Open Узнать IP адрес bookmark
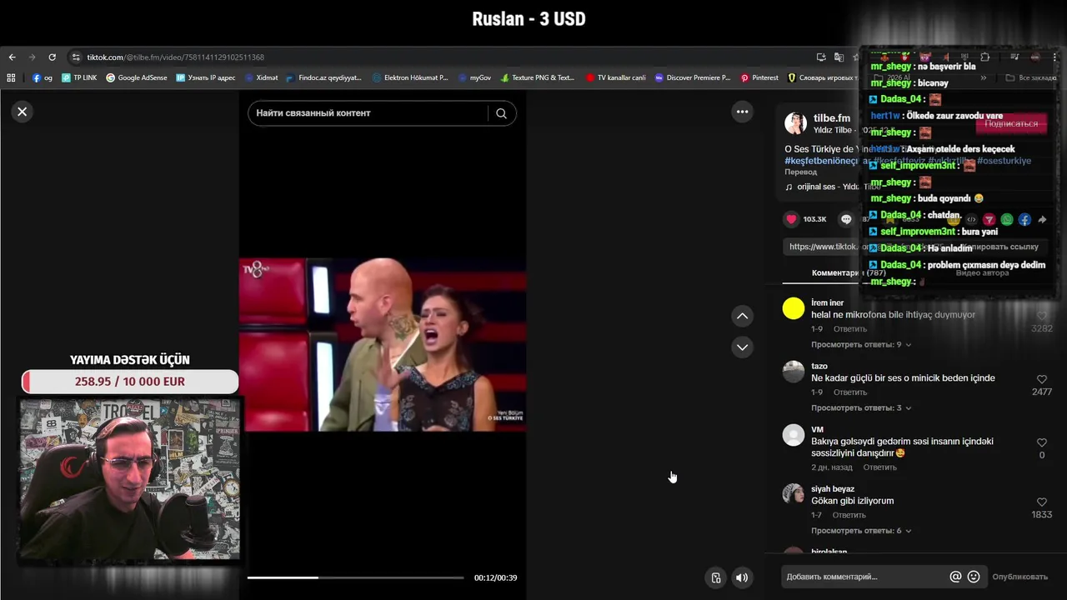 (x=205, y=77)
